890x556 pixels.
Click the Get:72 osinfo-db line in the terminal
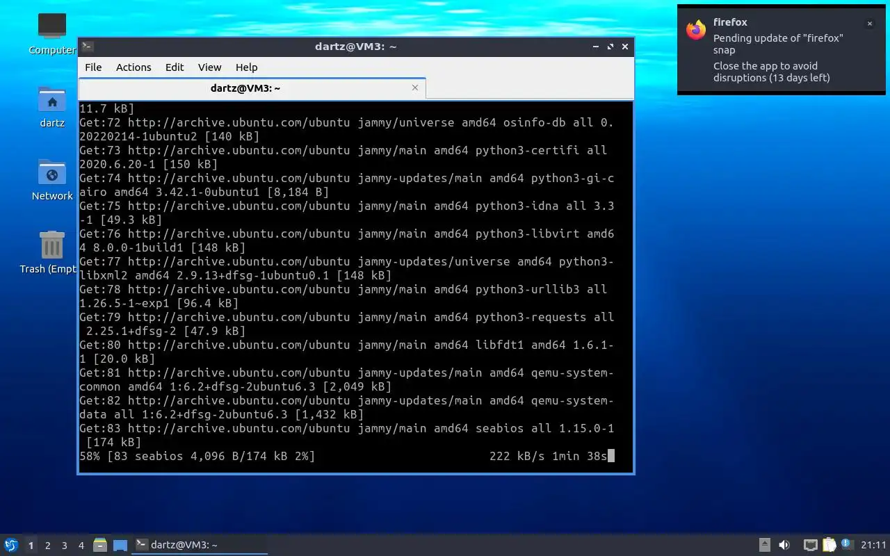[x=346, y=129]
